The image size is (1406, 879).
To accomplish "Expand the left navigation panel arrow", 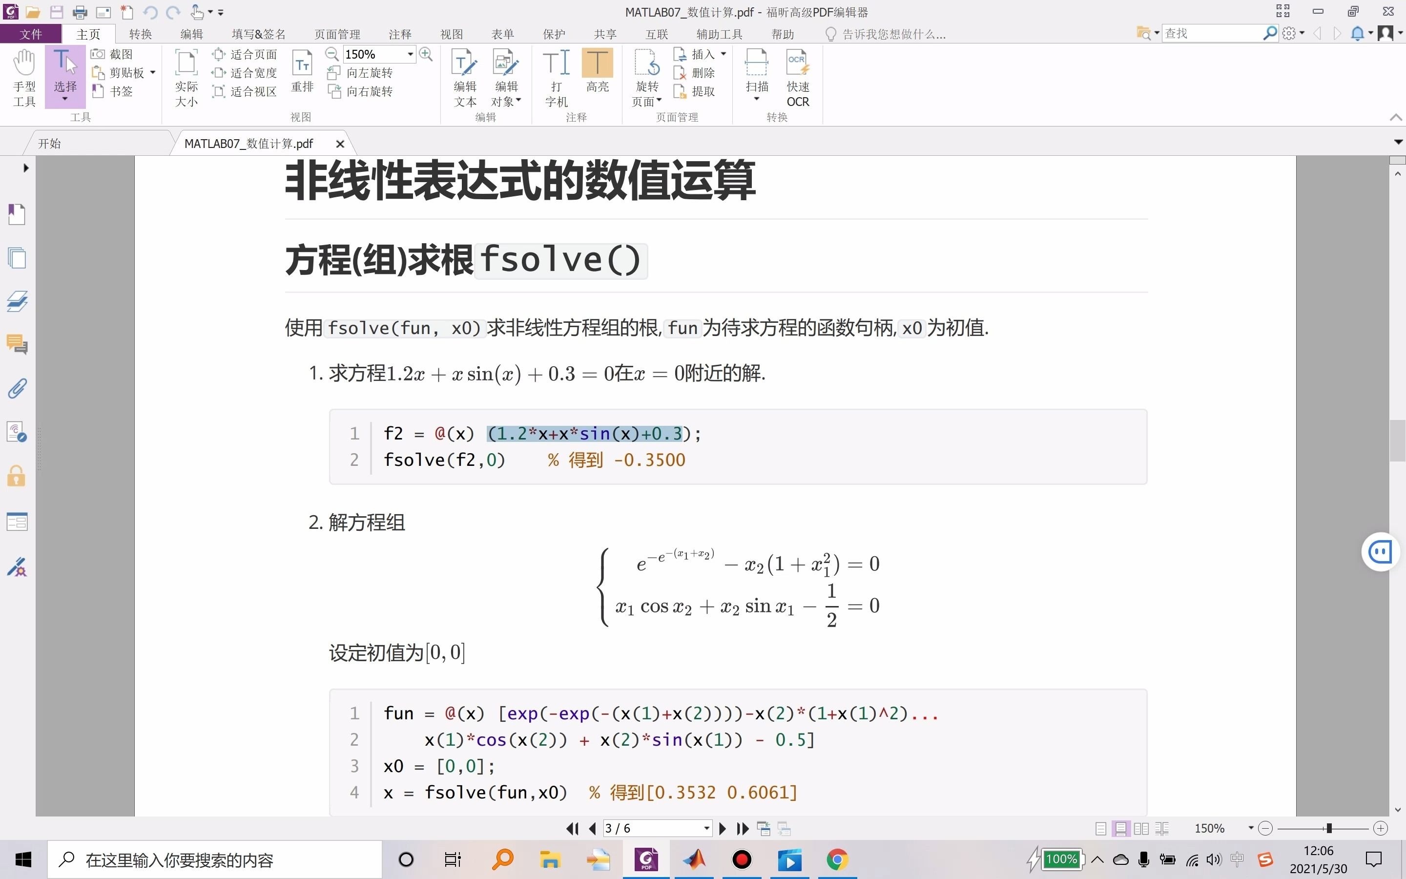I will tap(25, 168).
